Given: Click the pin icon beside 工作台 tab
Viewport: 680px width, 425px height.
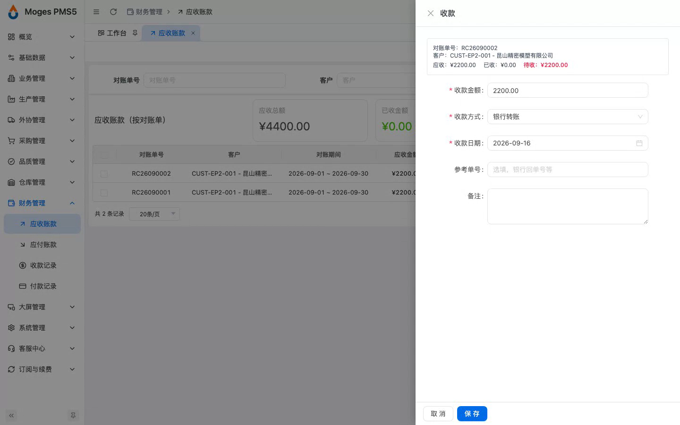Looking at the screenshot, I should [135, 33].
